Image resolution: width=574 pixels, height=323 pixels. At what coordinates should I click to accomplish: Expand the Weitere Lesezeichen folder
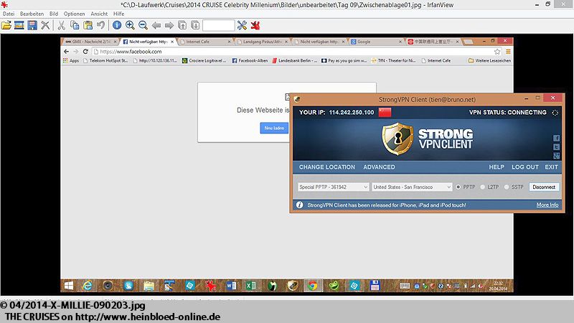click(x=489, y=61)
